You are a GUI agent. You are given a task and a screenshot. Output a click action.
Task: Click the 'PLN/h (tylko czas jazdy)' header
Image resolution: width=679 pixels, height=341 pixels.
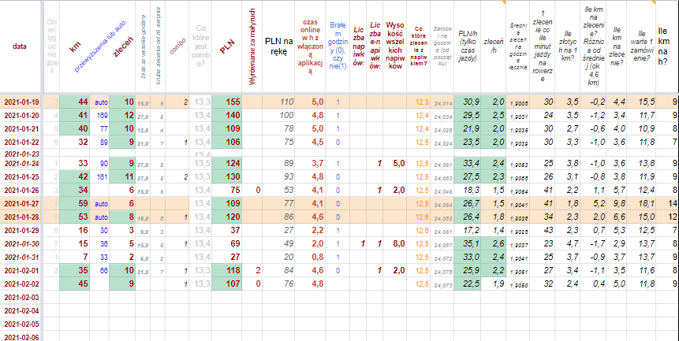coord(467,46)
